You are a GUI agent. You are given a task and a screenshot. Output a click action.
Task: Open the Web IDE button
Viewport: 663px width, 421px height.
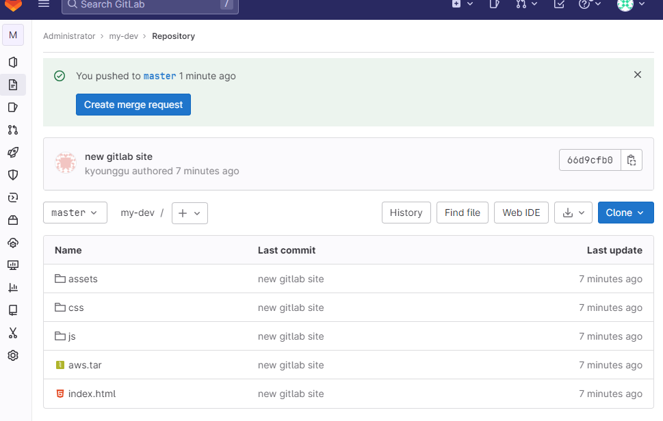pos(521,213)
